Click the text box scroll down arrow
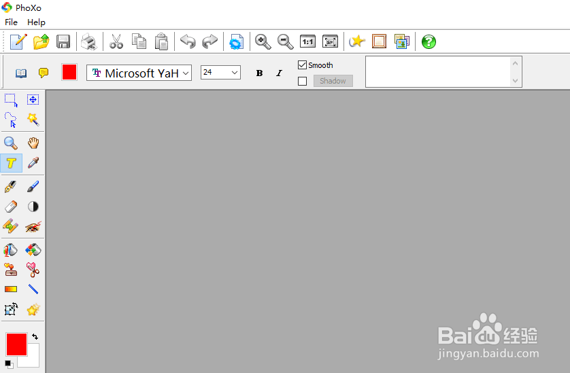570x373 pixels. coord(515,81)
